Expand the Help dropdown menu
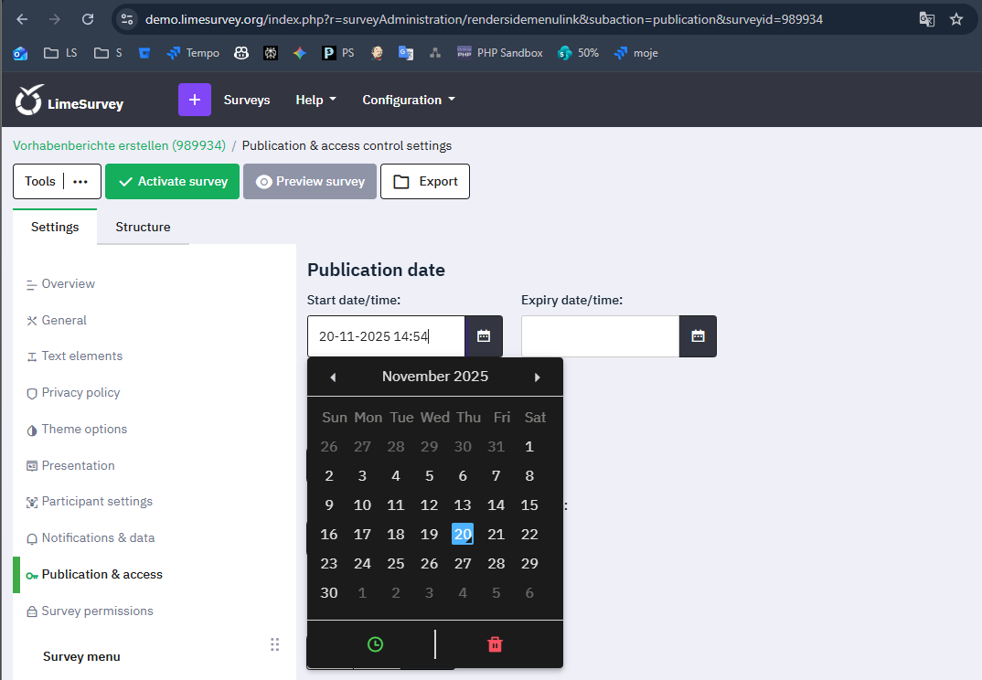 coord(315,100)
